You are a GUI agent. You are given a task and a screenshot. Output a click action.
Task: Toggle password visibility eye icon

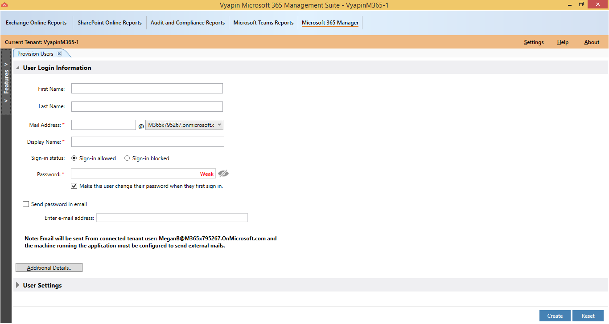[223, 174]
